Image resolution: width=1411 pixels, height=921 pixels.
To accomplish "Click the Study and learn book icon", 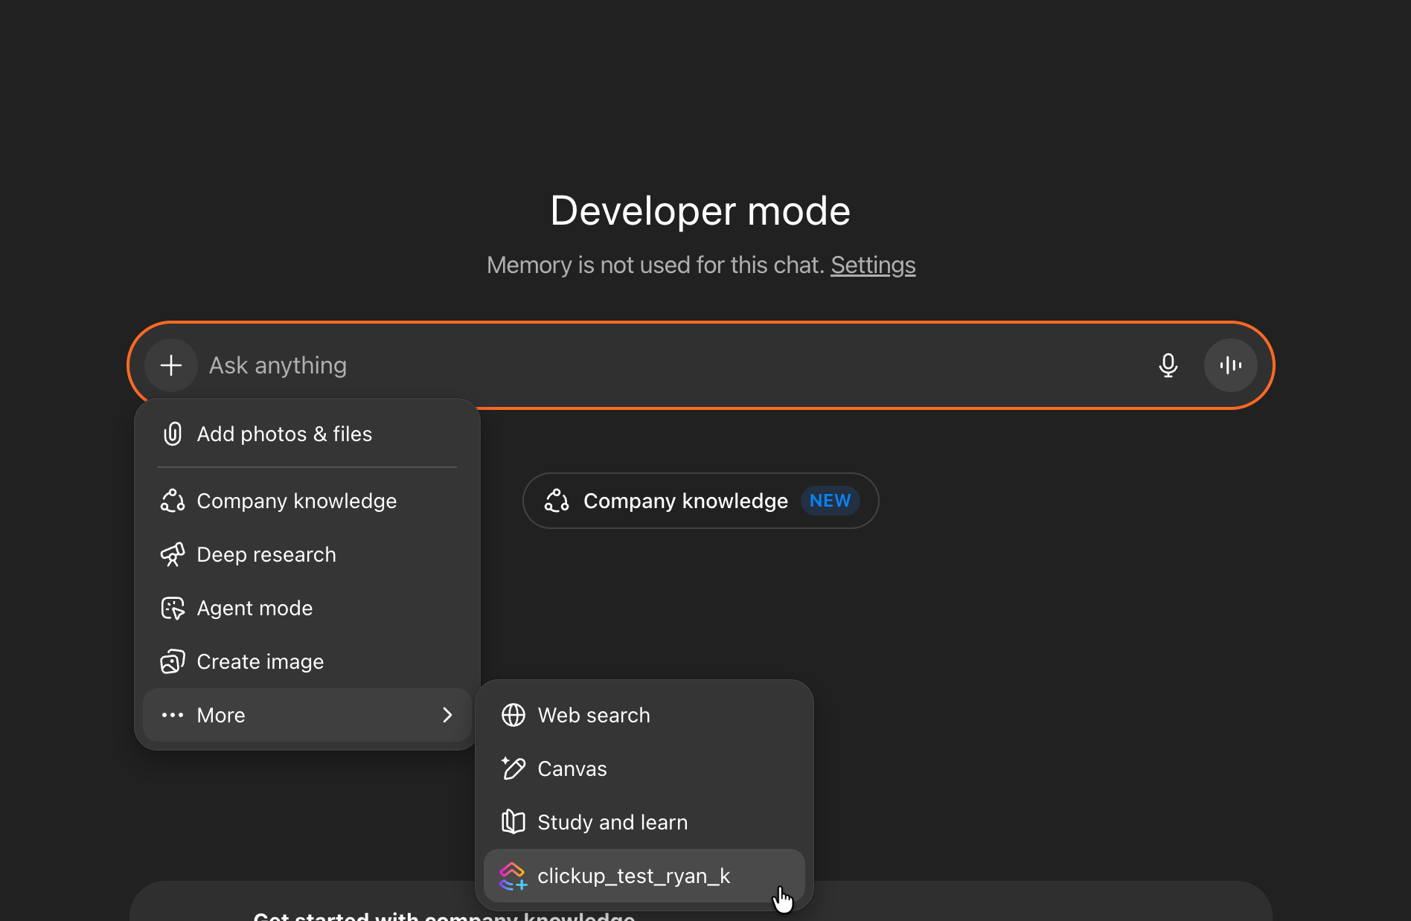I will (513, 822).
